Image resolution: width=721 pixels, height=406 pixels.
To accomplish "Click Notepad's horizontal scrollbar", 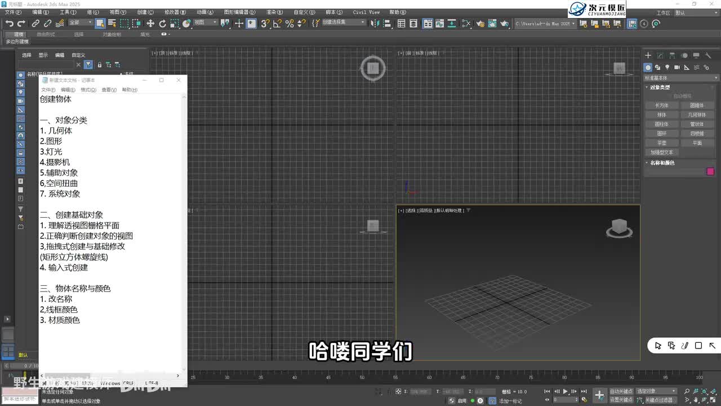I will coord(110,376).
